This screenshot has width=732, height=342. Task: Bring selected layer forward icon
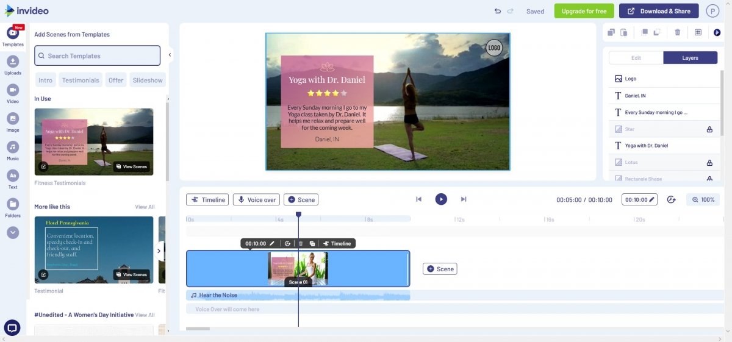pyautogui.click(x=644, y=32)
